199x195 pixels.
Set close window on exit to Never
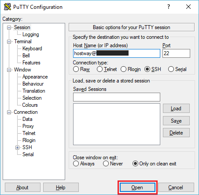point(106,164)
